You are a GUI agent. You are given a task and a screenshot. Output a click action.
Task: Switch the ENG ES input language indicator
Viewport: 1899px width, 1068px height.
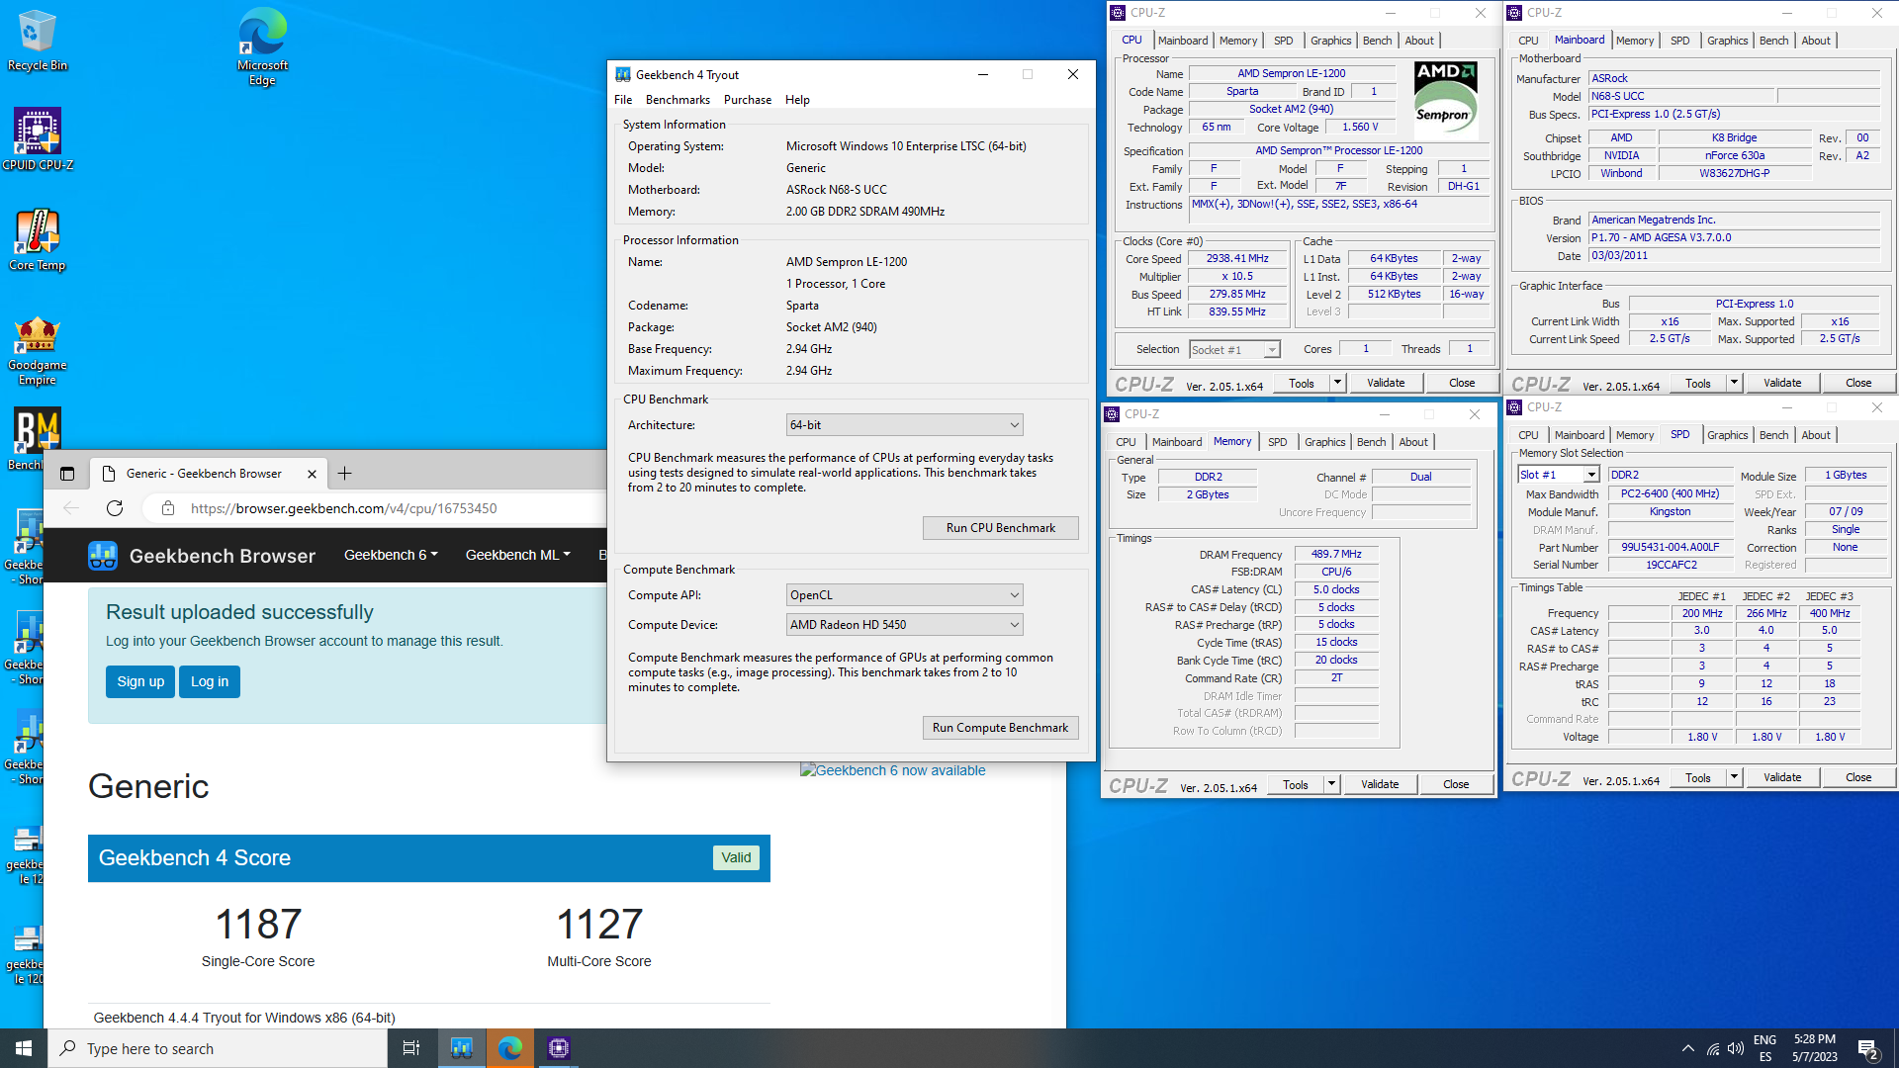click(x=1764, y=1048)
